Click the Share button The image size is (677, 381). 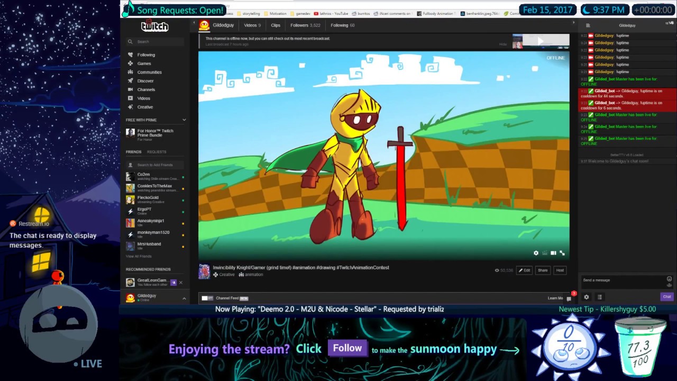(543, 270)
